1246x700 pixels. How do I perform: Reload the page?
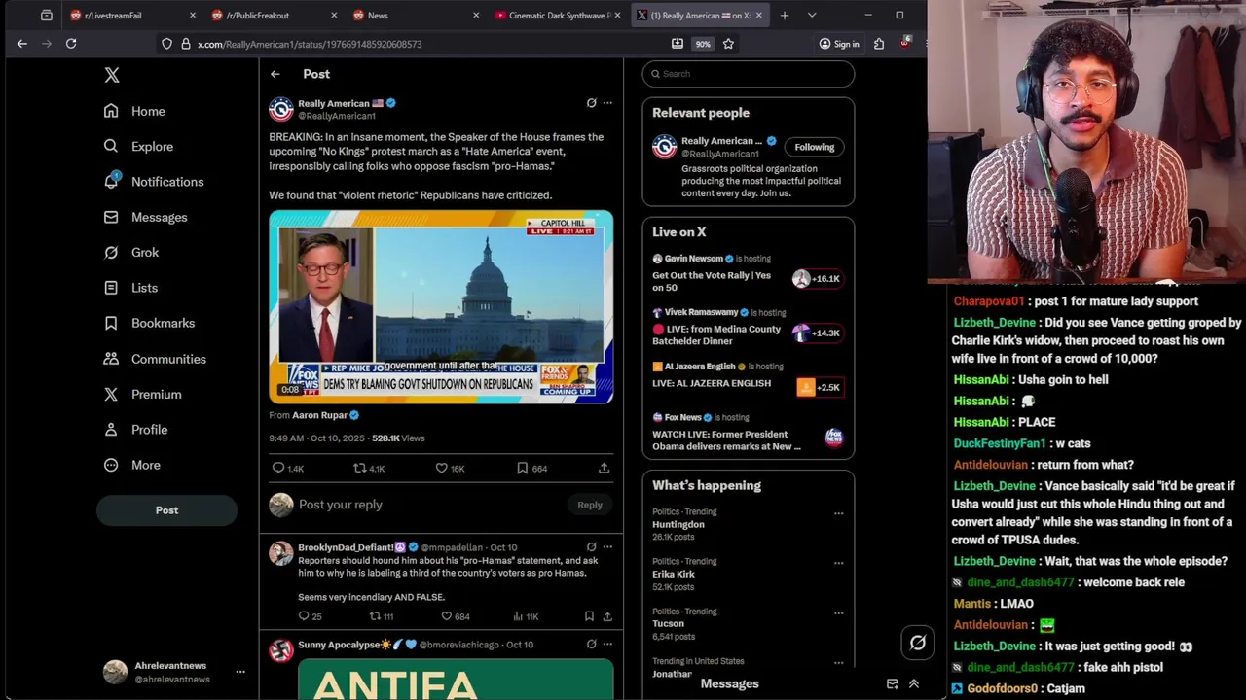coord(71,44)
